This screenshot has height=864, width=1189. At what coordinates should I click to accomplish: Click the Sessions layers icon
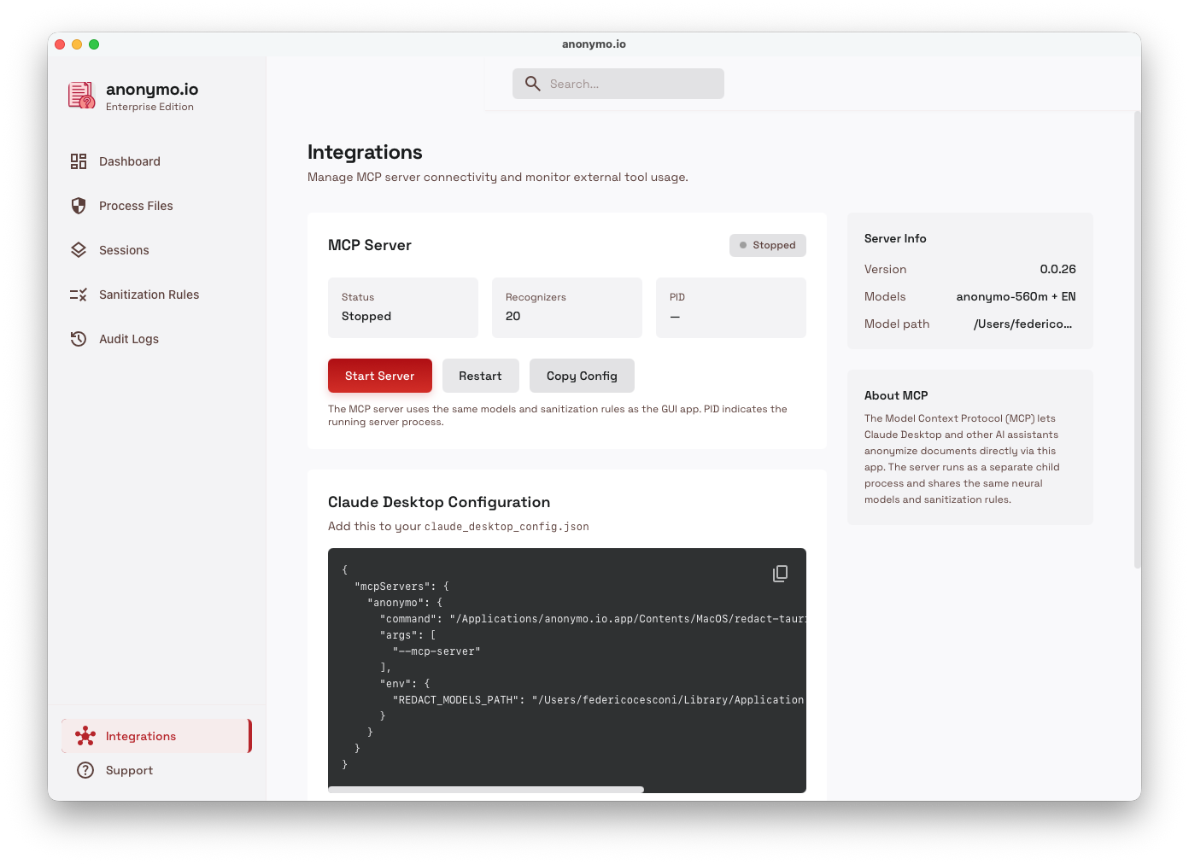coord(79,250)
